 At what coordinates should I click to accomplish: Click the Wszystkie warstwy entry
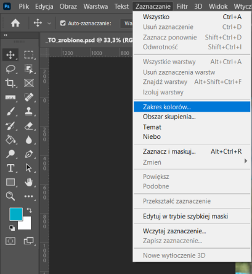coord(192,62)
